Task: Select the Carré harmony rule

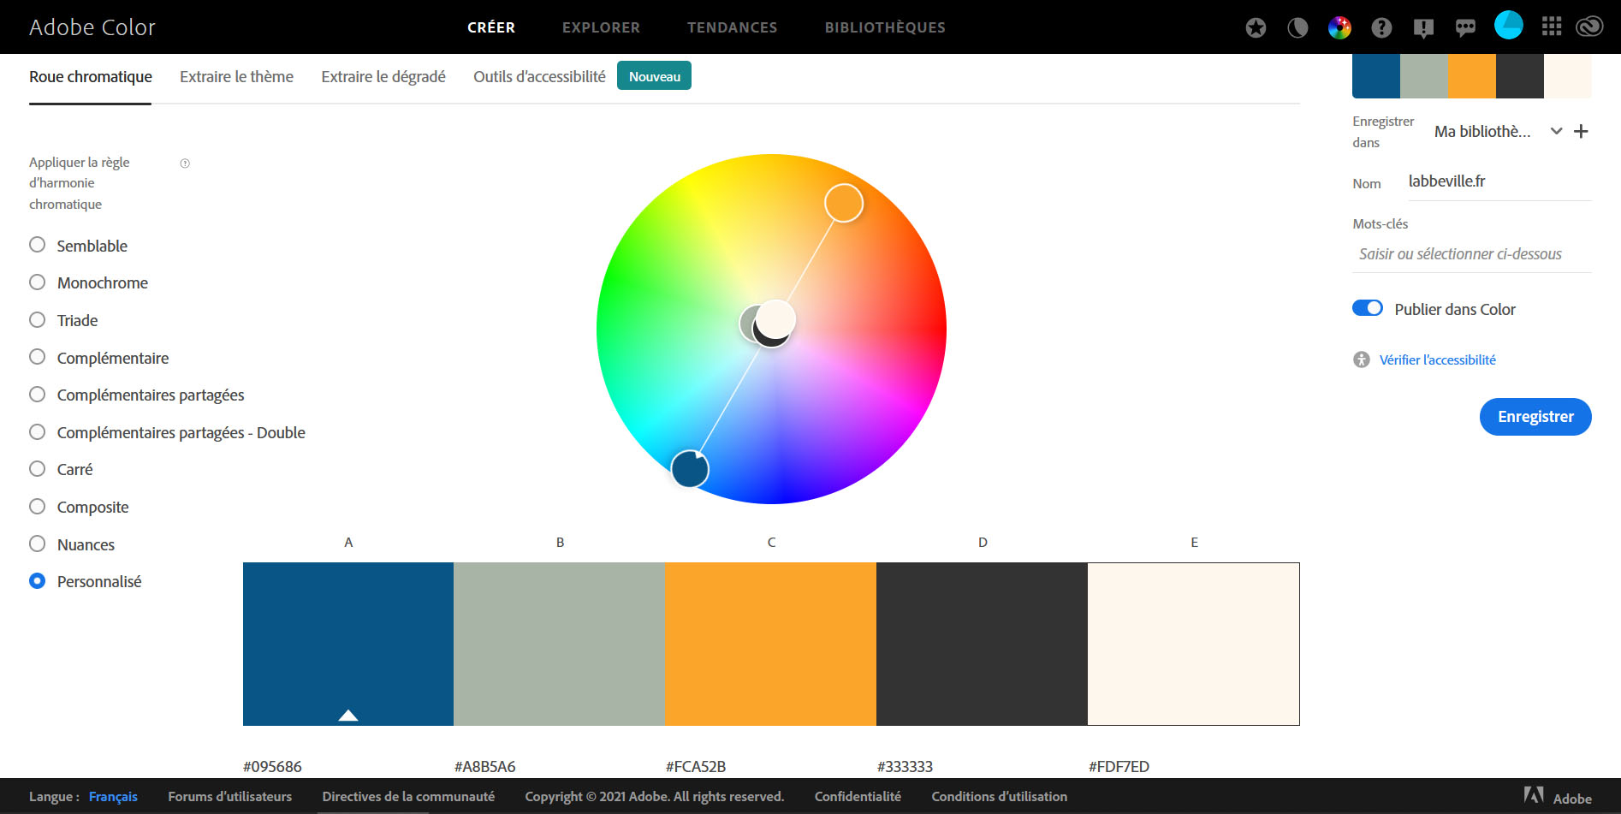Action: point(61,469)
